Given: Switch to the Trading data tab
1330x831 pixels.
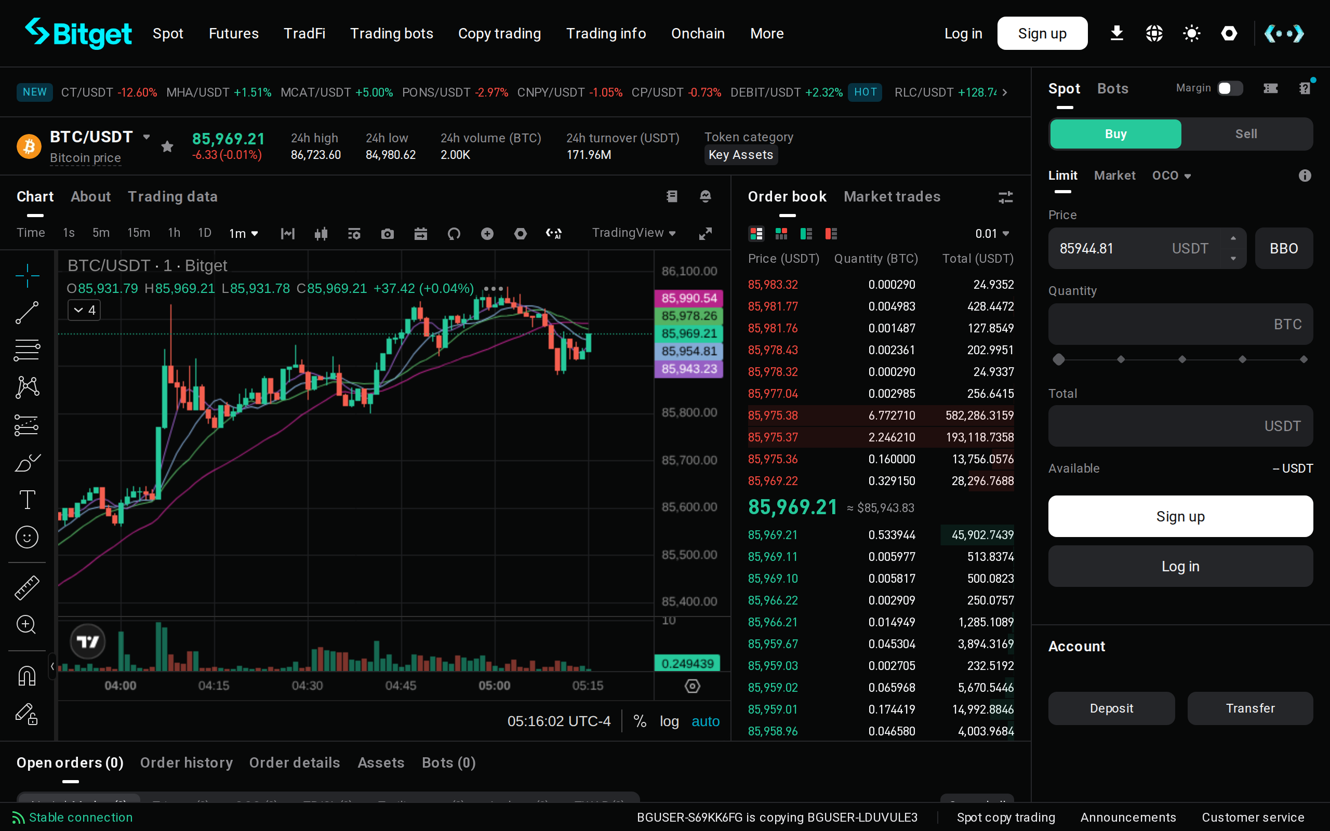Looking at the screenshot, I should (172, 197).
